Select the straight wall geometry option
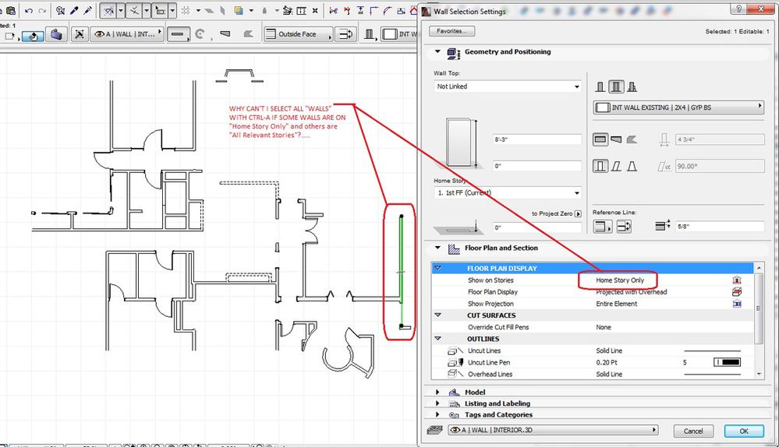 [x=600, y=139]
